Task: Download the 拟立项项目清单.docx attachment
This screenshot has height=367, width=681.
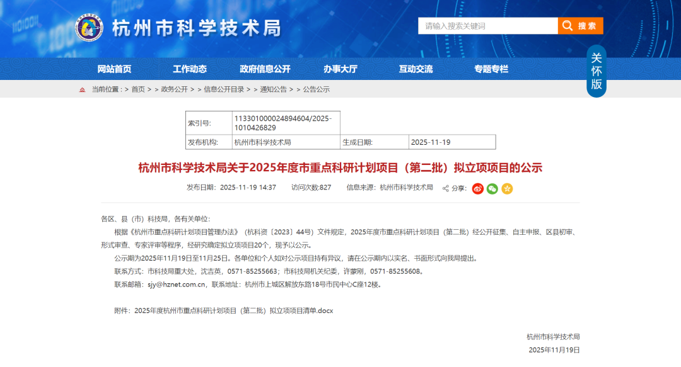Action: tap(233, 310)
